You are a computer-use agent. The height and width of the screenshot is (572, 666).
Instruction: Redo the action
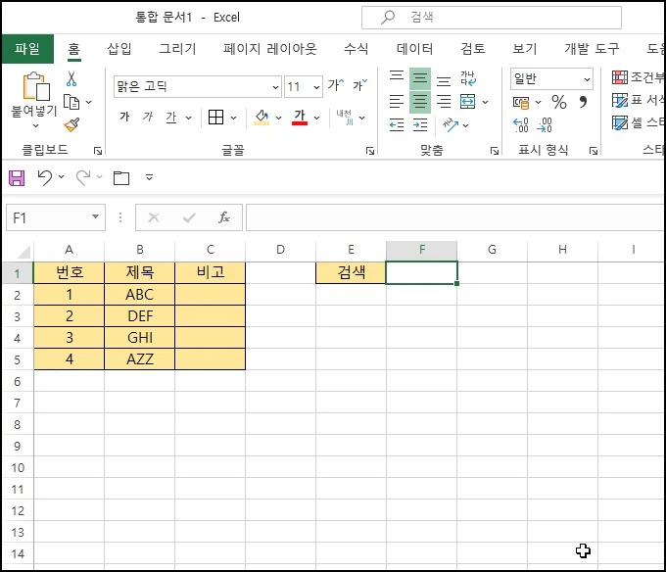pos(83,177)
